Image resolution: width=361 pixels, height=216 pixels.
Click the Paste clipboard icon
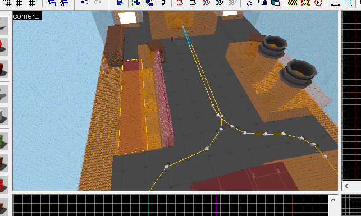click(275, 3)
